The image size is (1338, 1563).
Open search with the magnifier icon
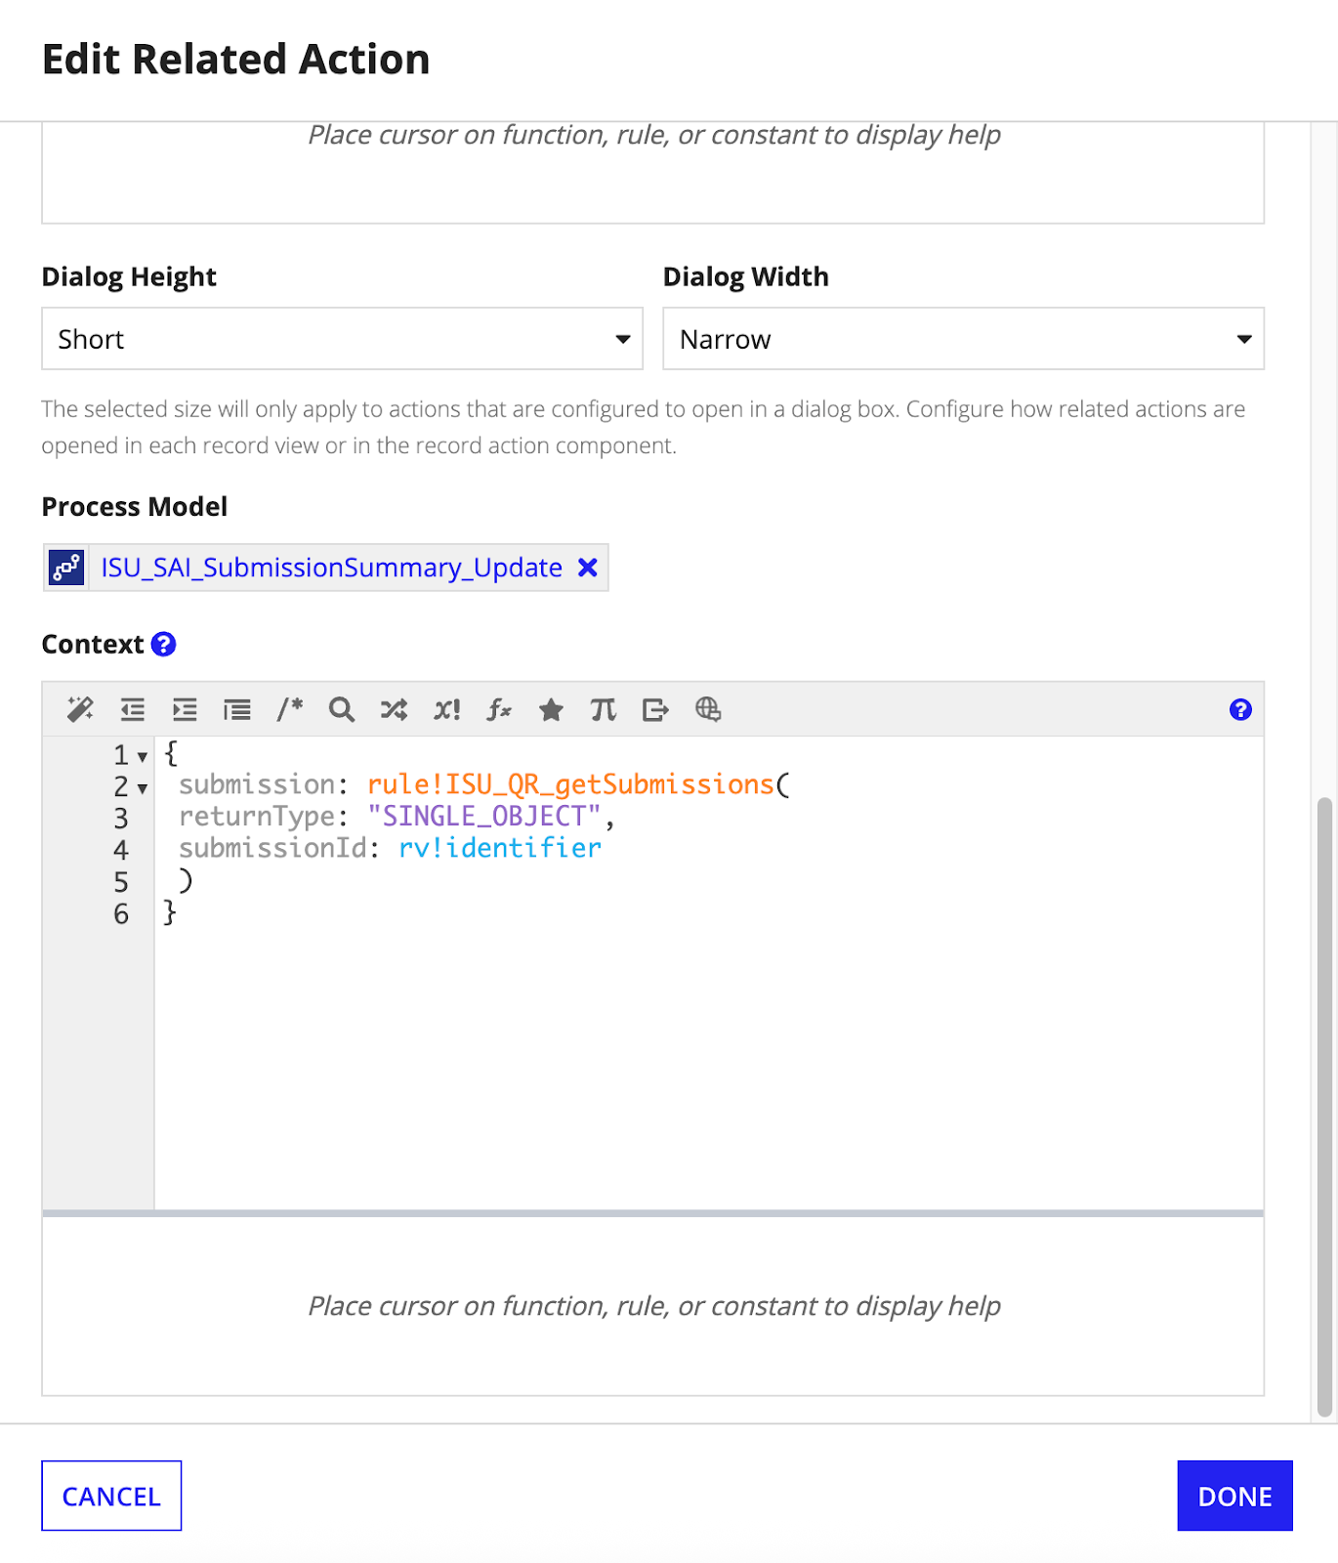point(341,709)
